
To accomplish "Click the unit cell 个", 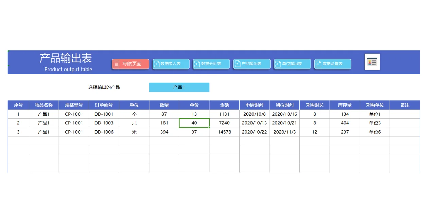I will (x=134, y=114).
